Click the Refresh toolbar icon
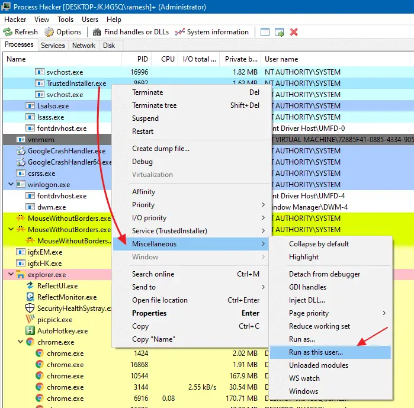Screen dimensions: 414x408 (8, 32)
